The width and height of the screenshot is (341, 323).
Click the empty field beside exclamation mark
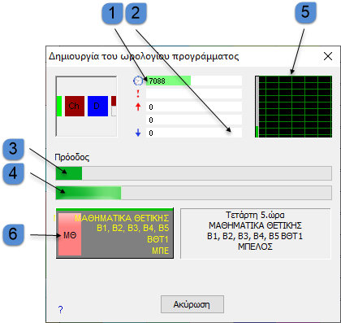click(194, 94)
